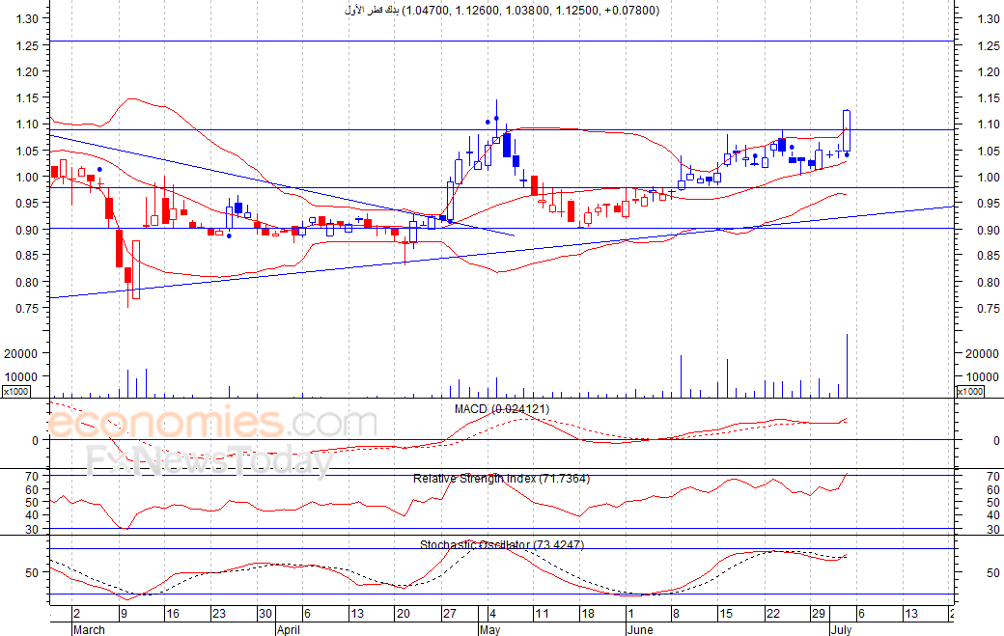Click the x1000 multiplier box on the right
The height and width of the screenshot is (636, 1004).
coord(969,391)
